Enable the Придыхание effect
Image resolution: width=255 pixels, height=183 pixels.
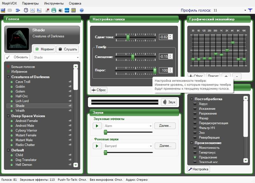pyautogui.click(x=195, y=157)
